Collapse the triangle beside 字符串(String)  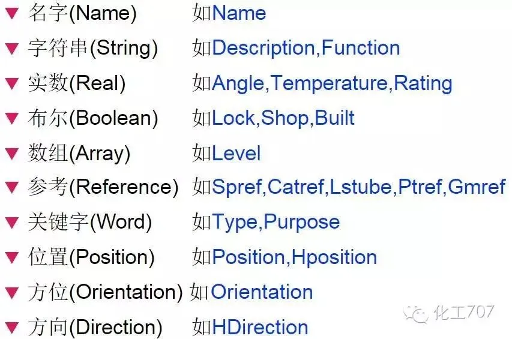(12, 48)
